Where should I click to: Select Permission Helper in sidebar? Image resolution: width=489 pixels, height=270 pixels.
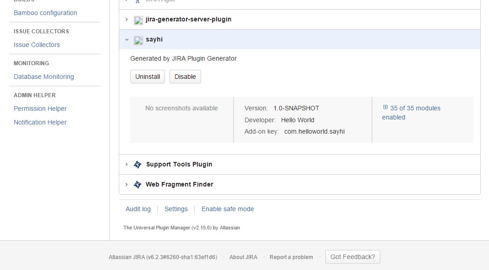[x=40, y=109]
